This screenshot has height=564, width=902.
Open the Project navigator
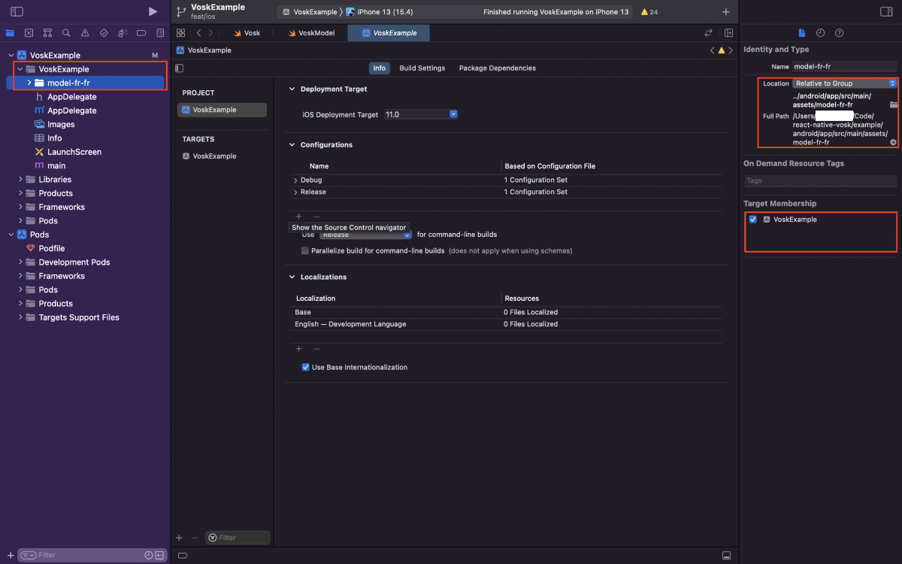point(10,33)
